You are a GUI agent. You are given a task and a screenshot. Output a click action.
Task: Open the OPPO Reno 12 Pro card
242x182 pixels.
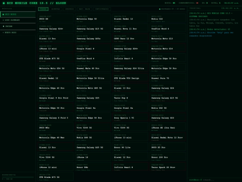pos(130,38)
